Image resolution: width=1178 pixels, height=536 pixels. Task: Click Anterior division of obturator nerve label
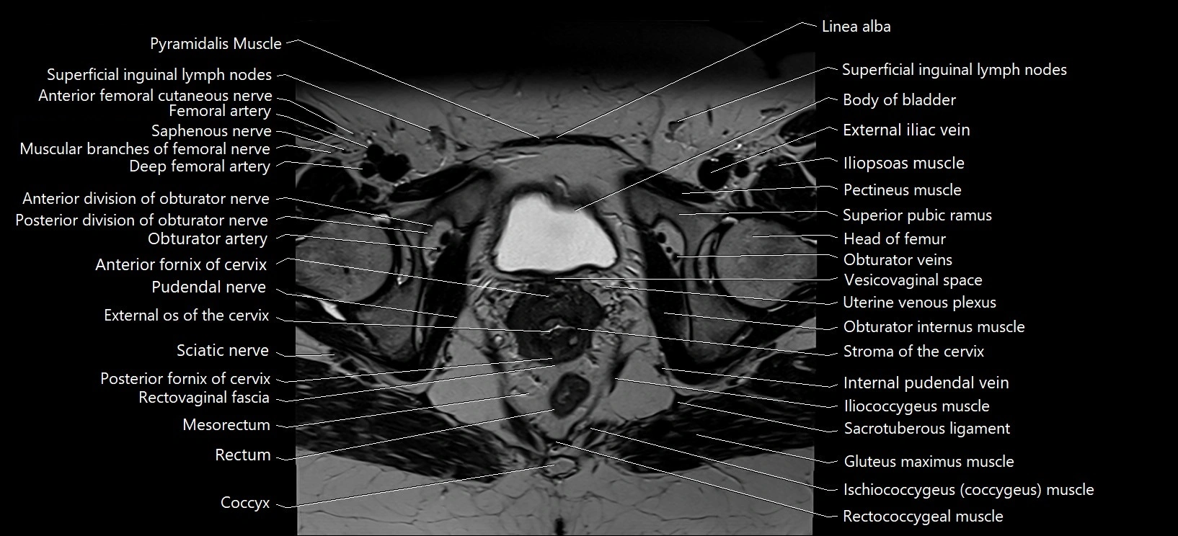[x=146, y=199]
